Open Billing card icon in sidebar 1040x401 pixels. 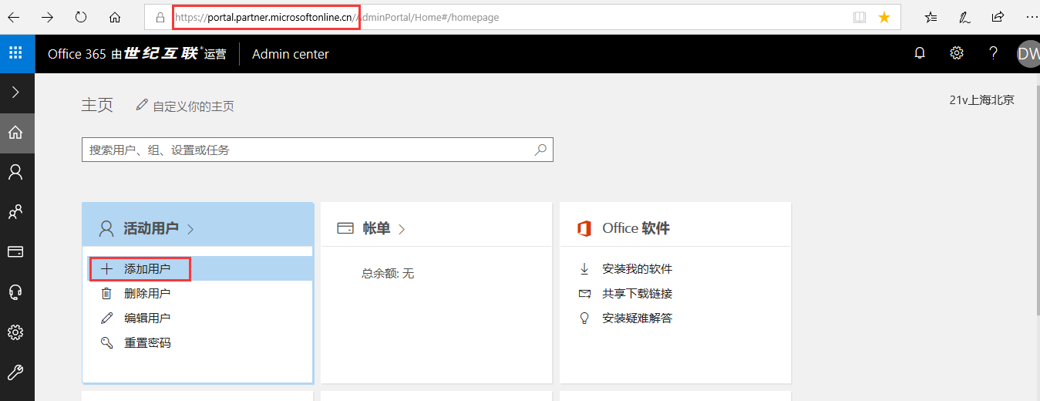pyautogui.click(x=15, y=252)
